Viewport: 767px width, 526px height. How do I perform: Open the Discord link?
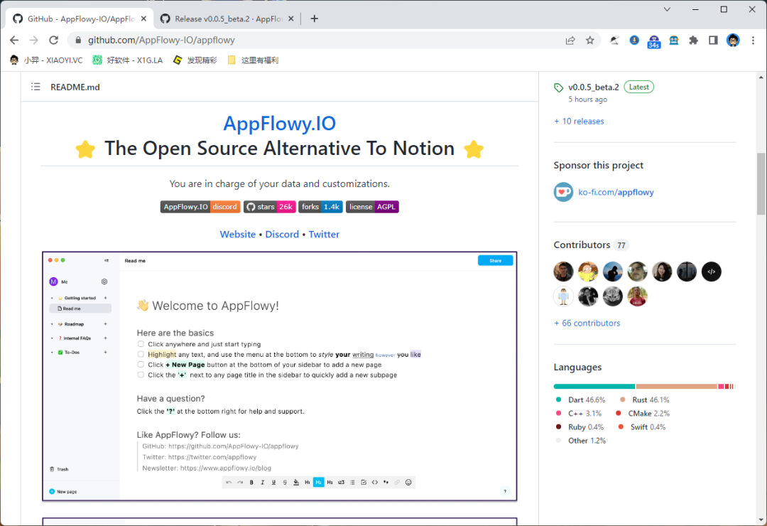pos(282,234)
